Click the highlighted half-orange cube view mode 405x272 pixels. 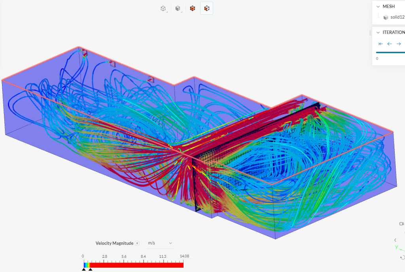point(206,8)
